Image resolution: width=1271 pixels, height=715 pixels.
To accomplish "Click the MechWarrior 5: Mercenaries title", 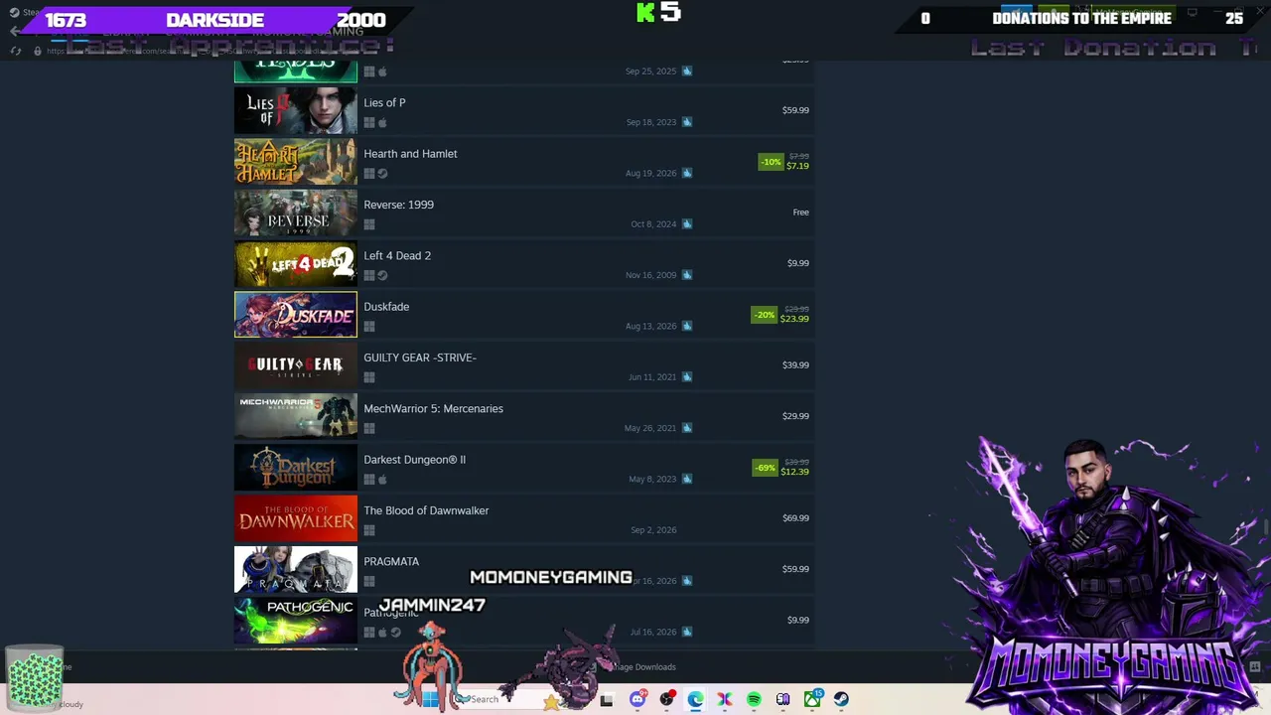I will [433, 408].
